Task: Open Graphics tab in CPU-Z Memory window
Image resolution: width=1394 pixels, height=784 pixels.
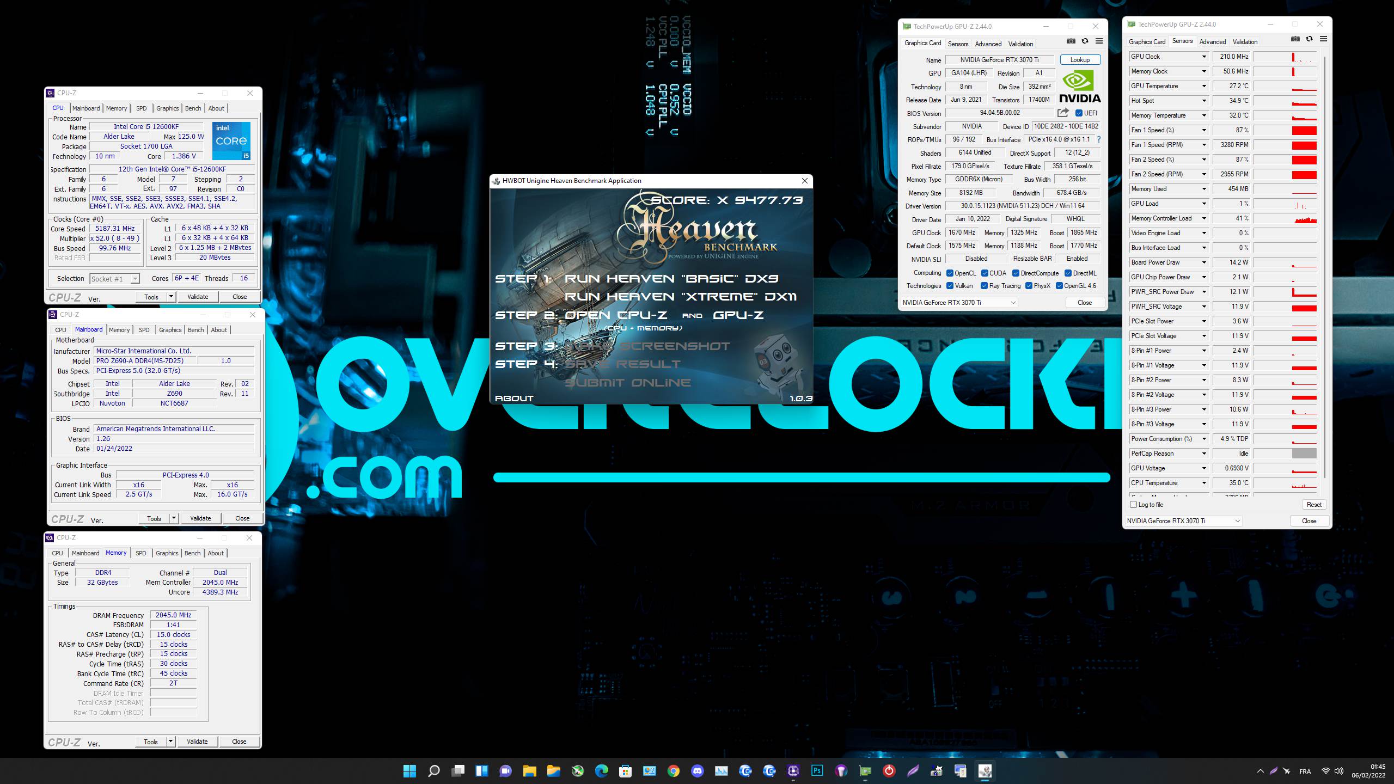Action: (x=167, y=553)
